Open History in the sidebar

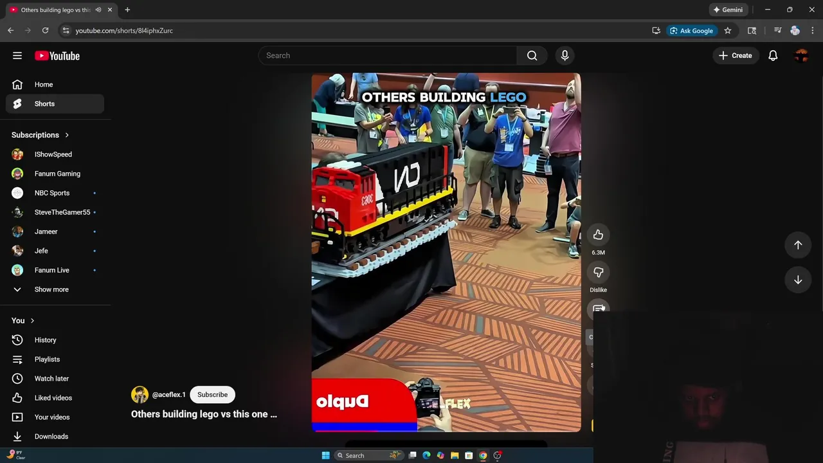55,340
